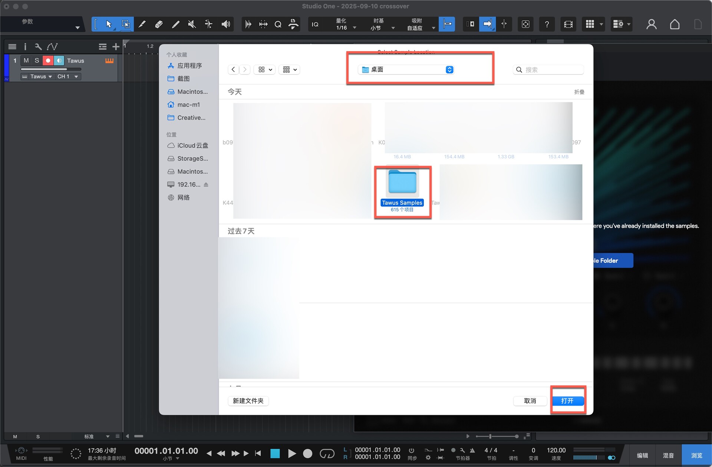
Task: Open the 吸附 自适应 snap dropdown
Action: [421, 24]
